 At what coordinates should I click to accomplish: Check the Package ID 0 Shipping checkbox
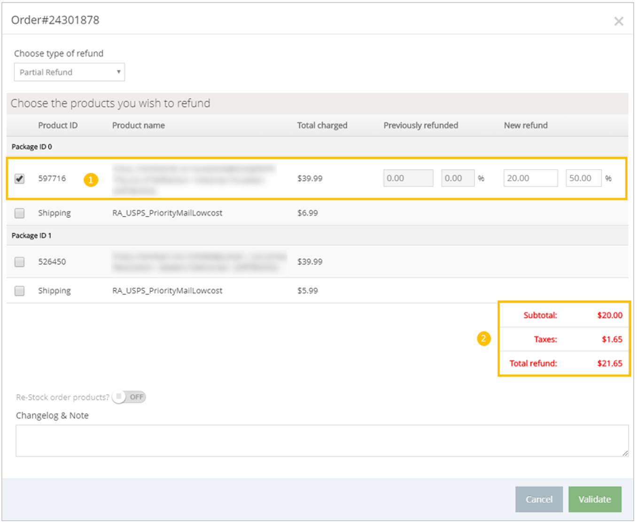(x=19, y=213)
